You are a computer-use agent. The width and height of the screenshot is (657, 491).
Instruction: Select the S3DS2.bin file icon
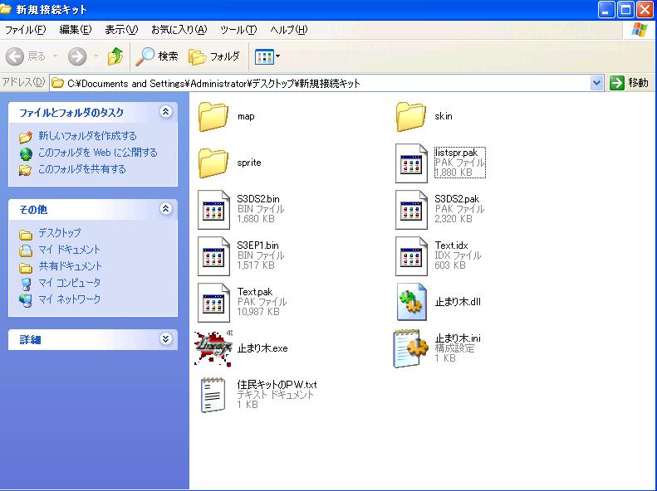tap(213, 210)
